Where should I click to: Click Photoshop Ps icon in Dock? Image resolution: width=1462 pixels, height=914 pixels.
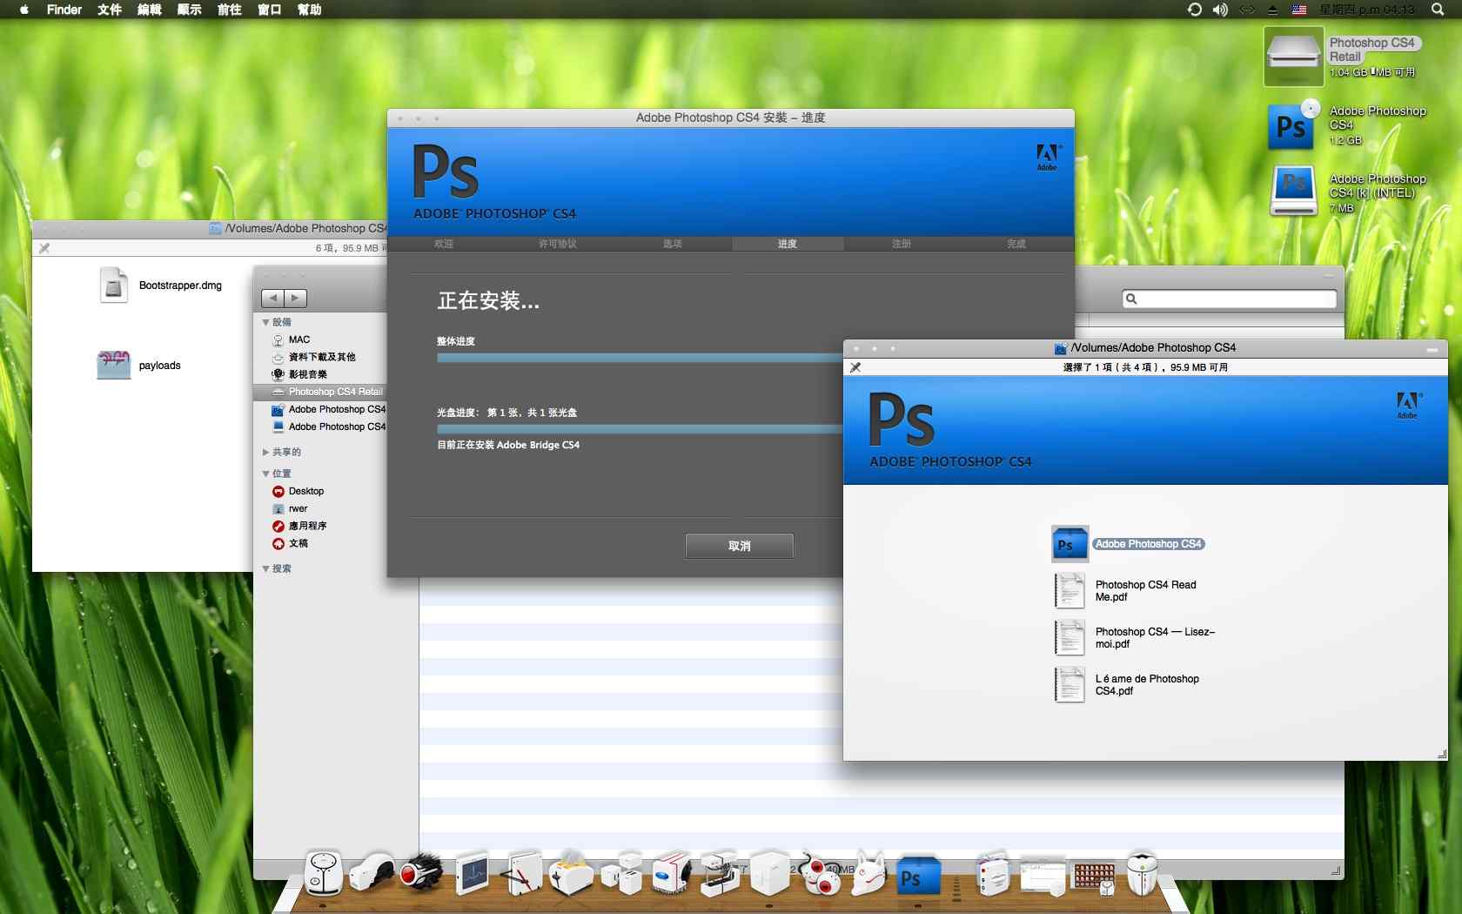(x=918, y=875)
